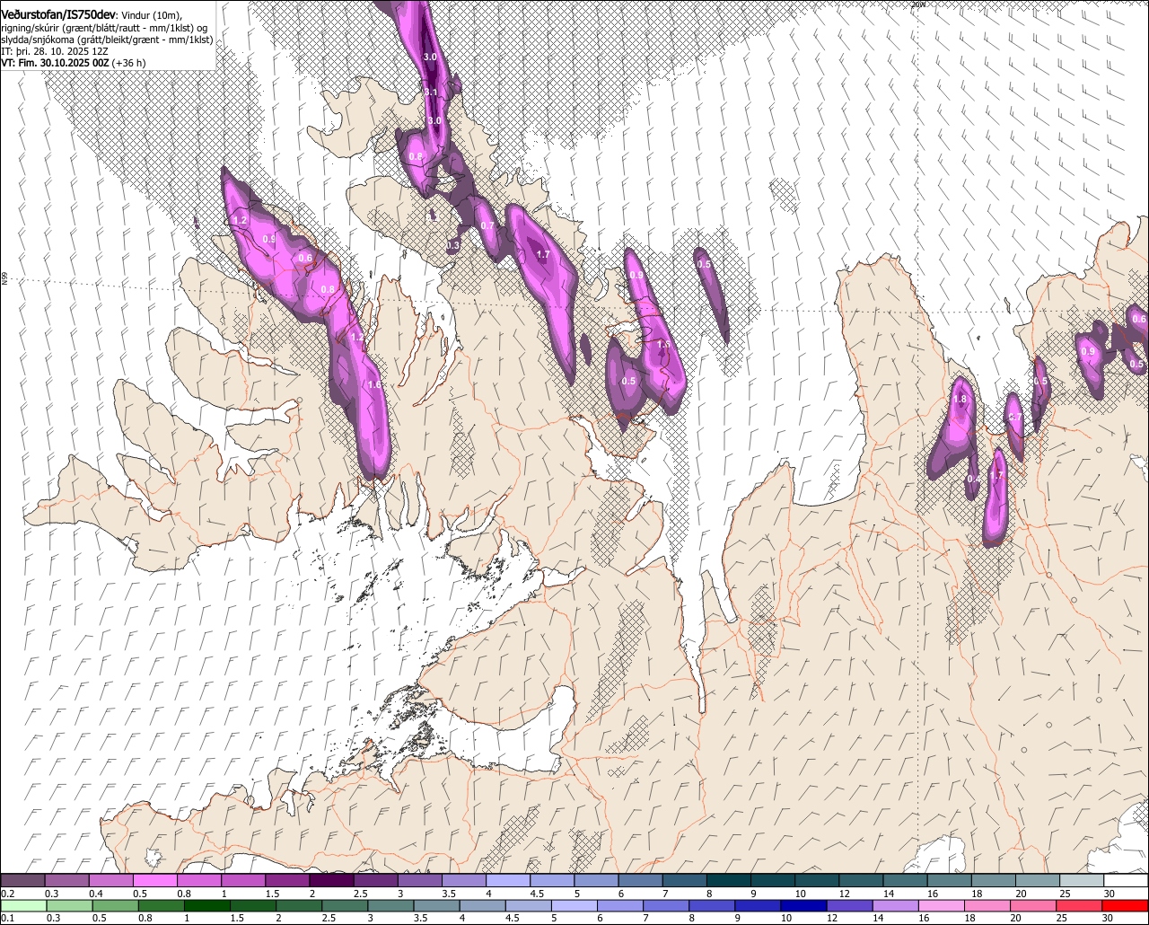Select pink swatch between 18 and 20, rain legend

click(988, 905)
